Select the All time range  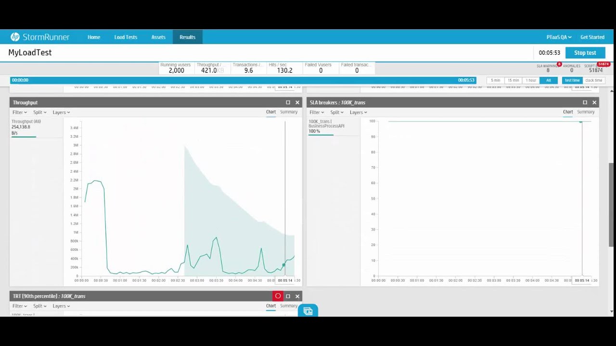pyautogui.click(x=549, y=80)
